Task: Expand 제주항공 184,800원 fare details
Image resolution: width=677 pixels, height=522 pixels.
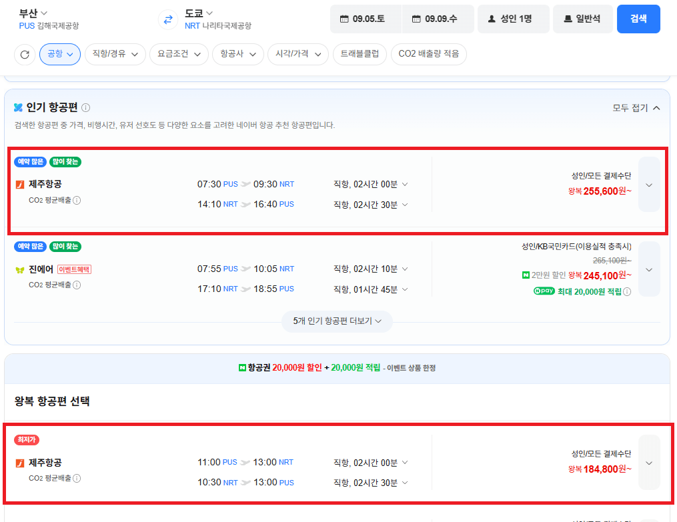Action: [649, 463]
